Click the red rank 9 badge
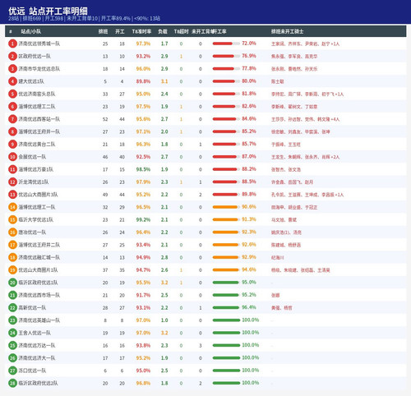The image size is (411, 396). click(12, 145)
